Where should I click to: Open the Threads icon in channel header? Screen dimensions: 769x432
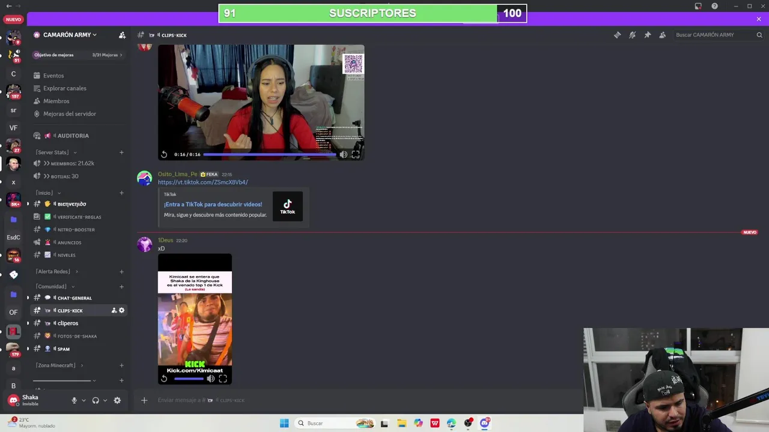[617, 35]
